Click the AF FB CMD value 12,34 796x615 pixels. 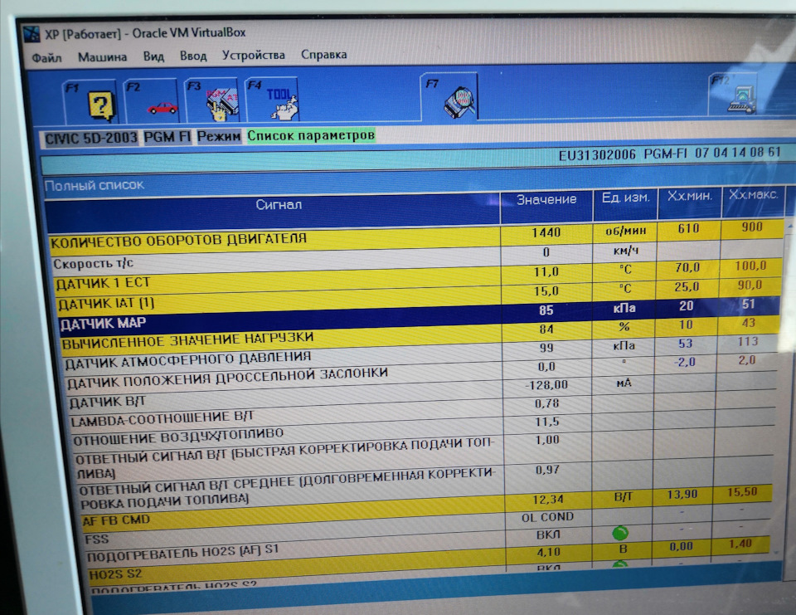coord(548,500)
